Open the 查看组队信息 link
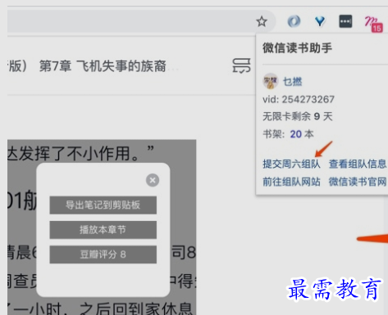388x315 pixels. 358,164
